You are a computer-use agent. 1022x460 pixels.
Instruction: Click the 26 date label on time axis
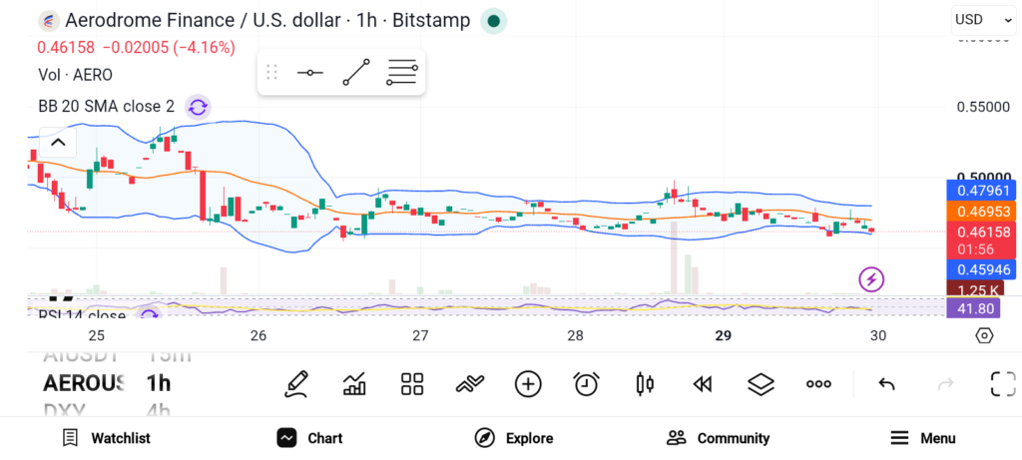258,335
